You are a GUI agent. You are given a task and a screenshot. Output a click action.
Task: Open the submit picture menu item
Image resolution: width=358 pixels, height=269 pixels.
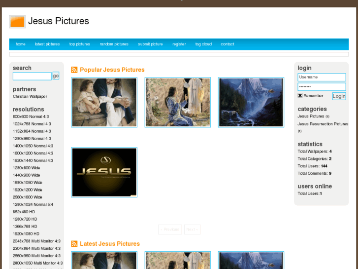150,44
